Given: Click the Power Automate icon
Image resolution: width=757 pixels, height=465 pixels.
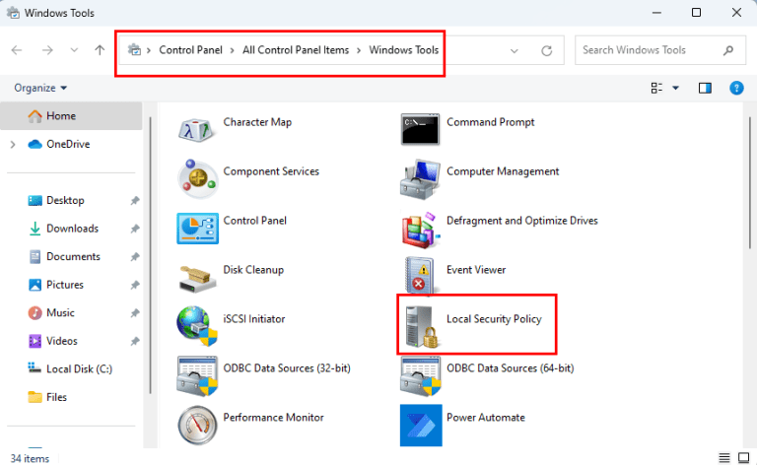Looking at the screenshot, I should [420, 424].
